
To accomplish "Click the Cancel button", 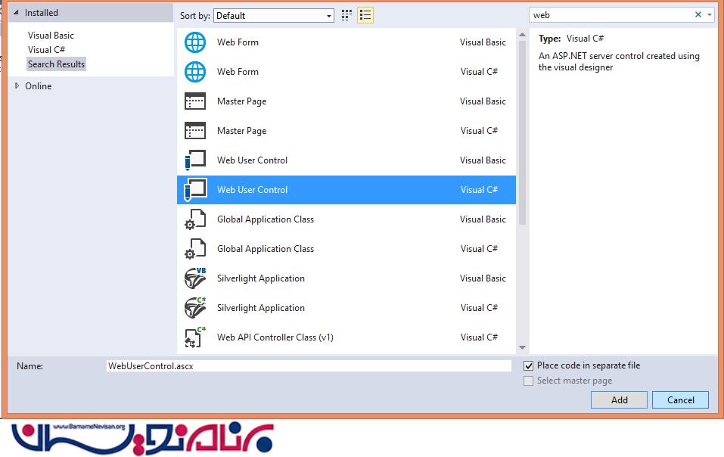I will 681,399.
